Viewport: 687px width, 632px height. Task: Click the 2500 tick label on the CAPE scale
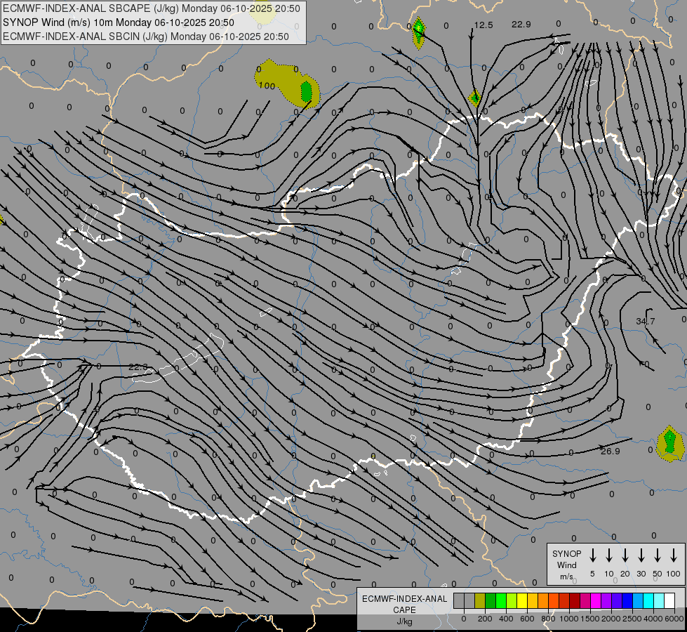click(632, 619)
